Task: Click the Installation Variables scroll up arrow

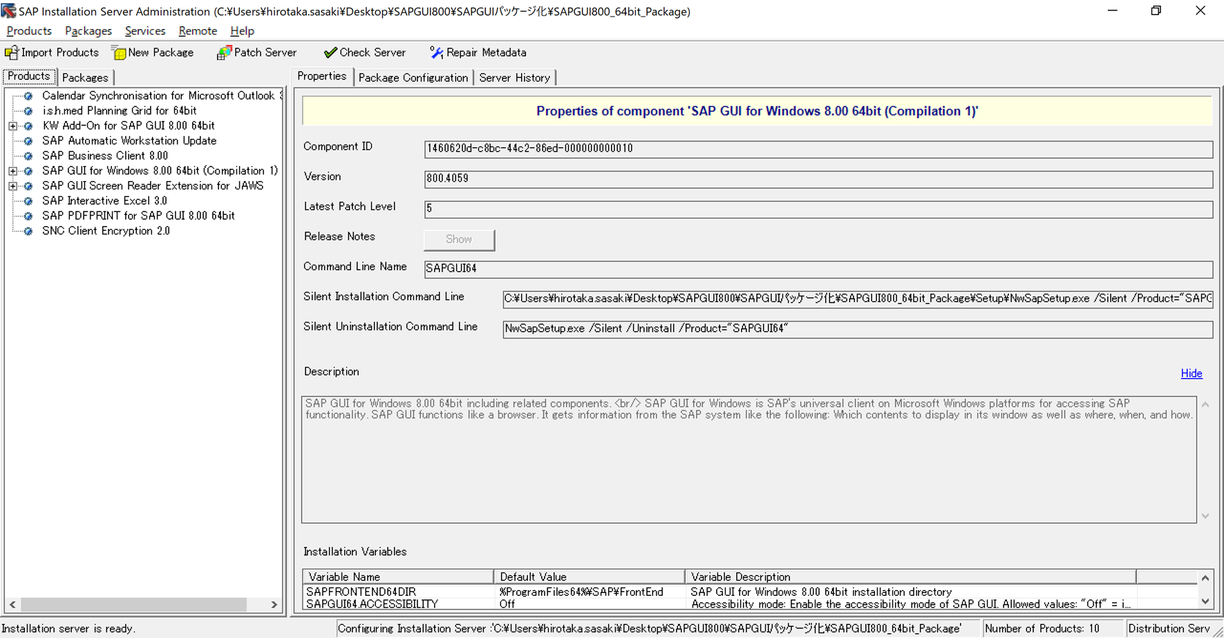Action: pyautogui.click(x=1205, y=578)
